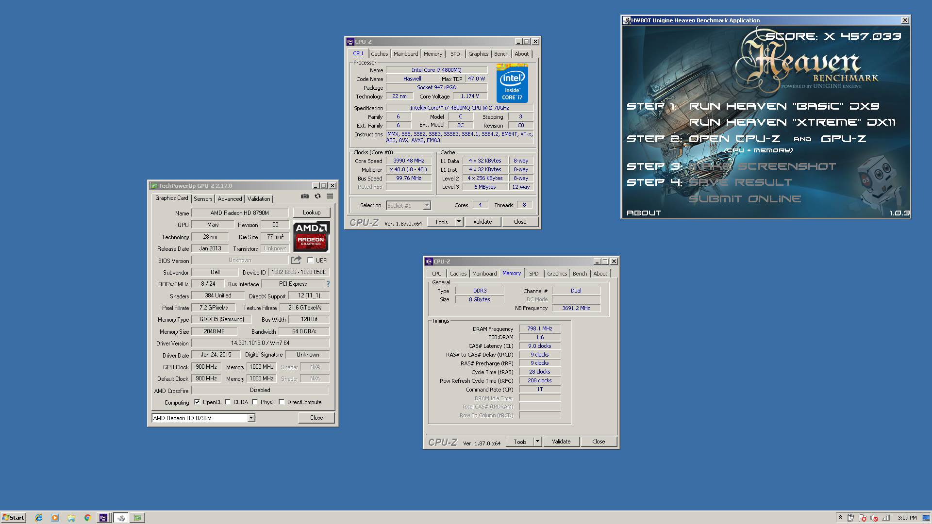Toggle the CUDA checkbox
Screen dimensions: 932x524
click(x=228, y=402)
